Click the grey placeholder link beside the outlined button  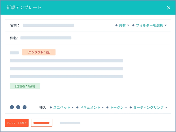[x=70, y=123]
